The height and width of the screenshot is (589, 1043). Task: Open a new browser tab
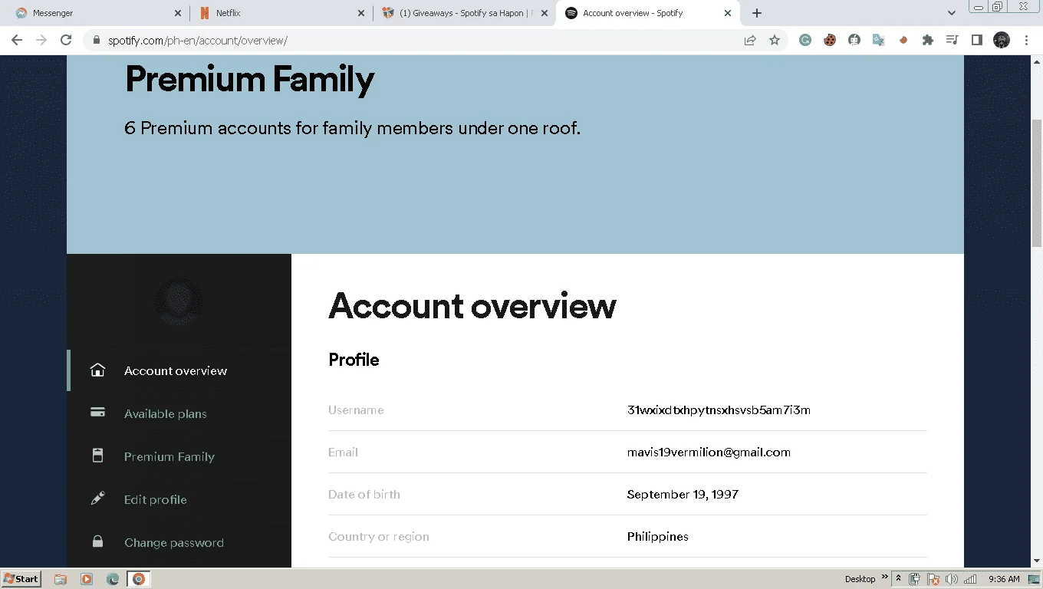(757, 13)
